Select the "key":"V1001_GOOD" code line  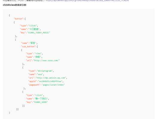coord(37,102)
